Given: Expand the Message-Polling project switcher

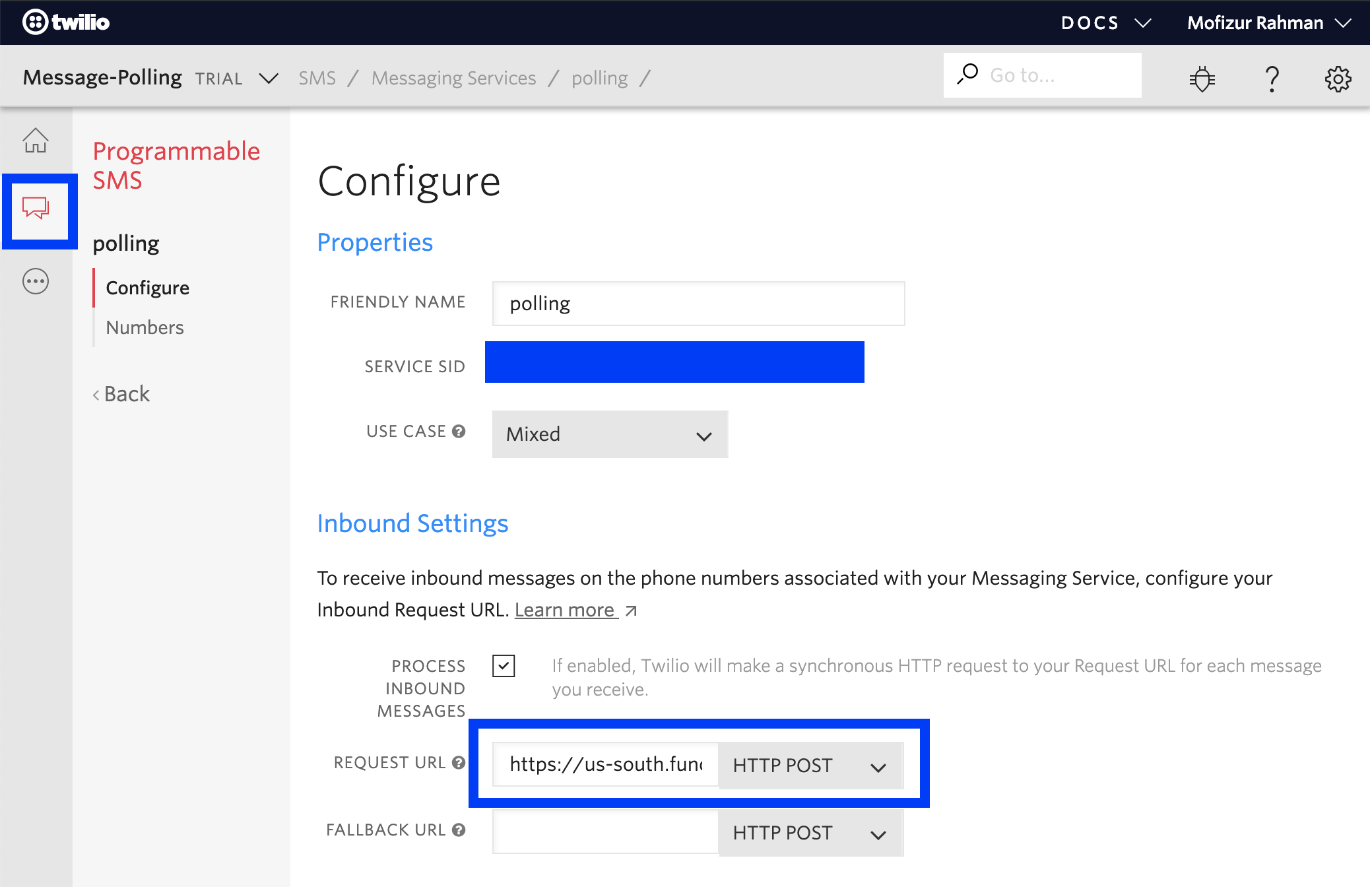Looking at the screenshot, I should click(x=269, y=79).
